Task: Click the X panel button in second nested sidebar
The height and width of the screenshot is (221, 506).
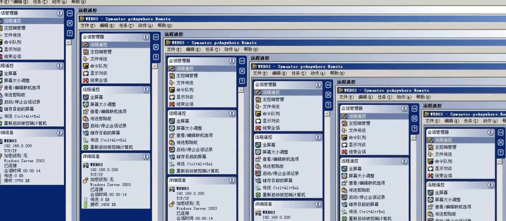Action: 156,47
